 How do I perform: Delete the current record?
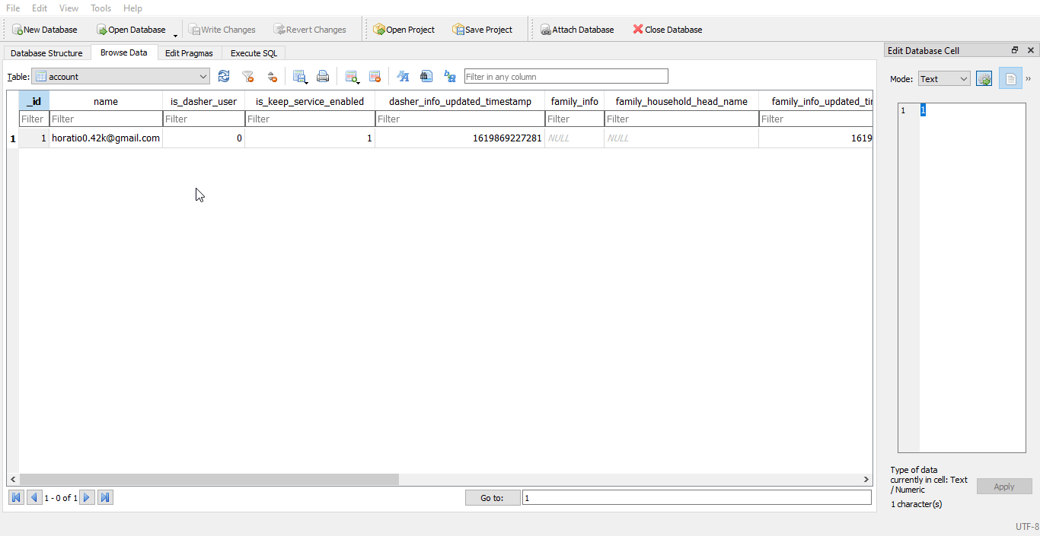click(x=375, y=76)
